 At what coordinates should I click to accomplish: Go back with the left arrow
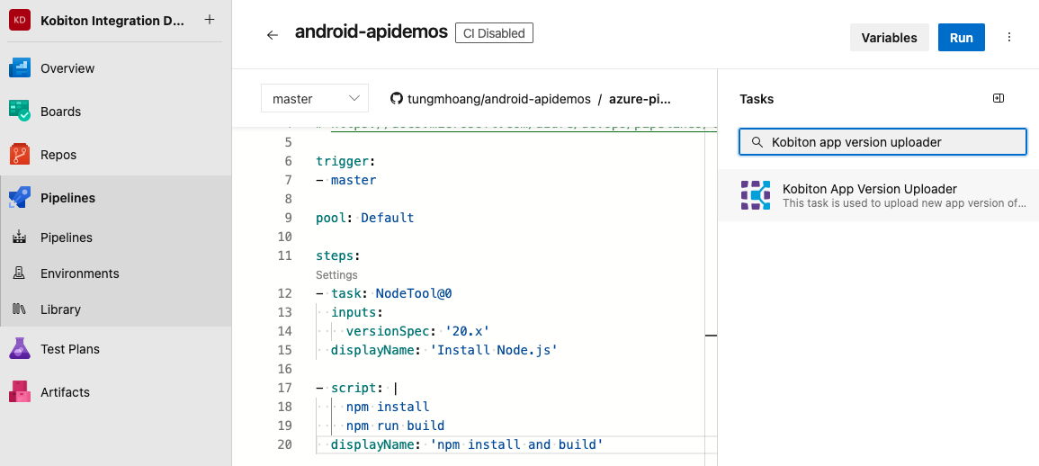(273, 35)
